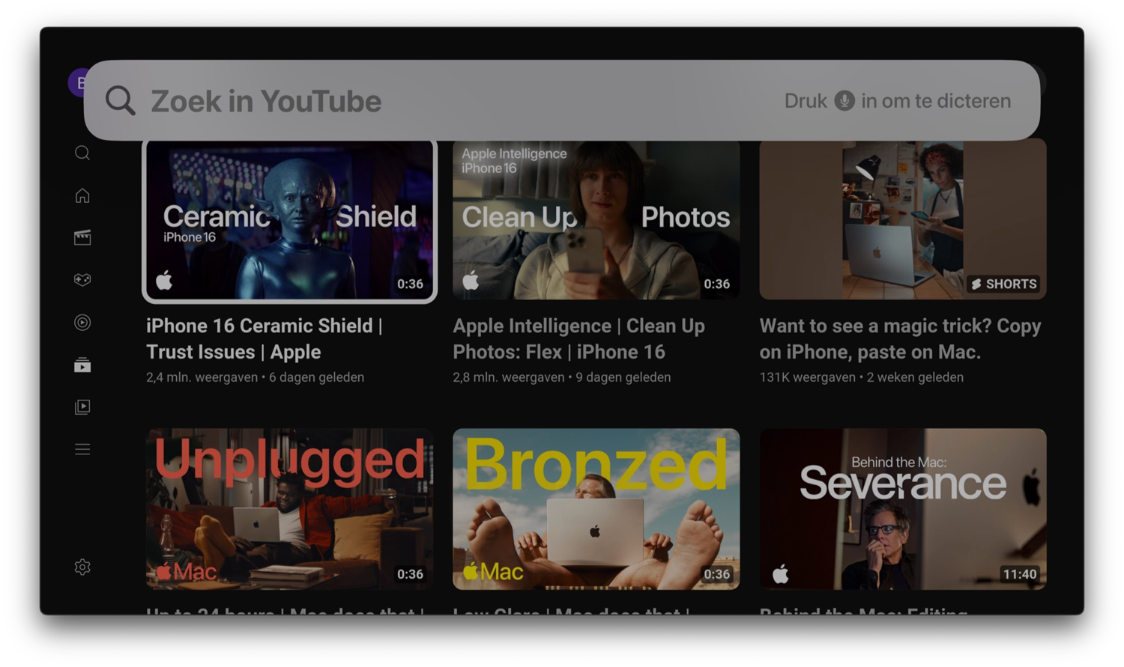The image size is (1124, 667).
Task: Play the Ceramic Shield video thumbnail
Action: point(289,219)
